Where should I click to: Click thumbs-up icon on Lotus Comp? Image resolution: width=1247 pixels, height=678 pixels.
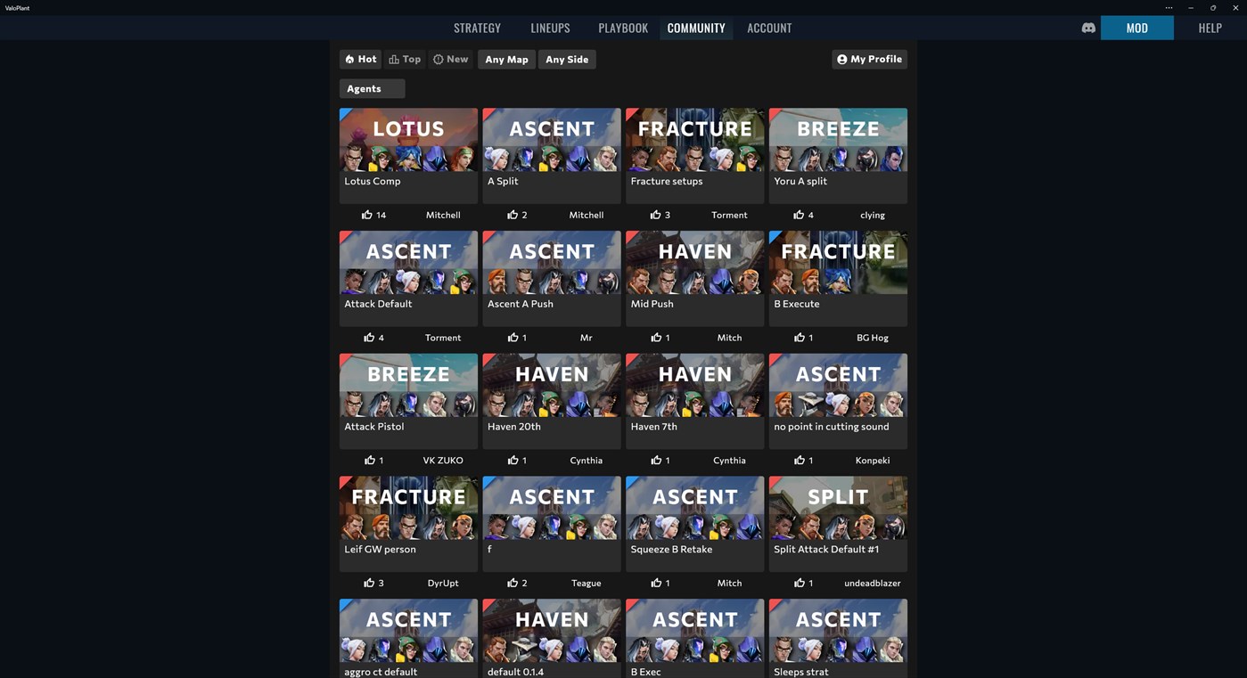(366, 215)
